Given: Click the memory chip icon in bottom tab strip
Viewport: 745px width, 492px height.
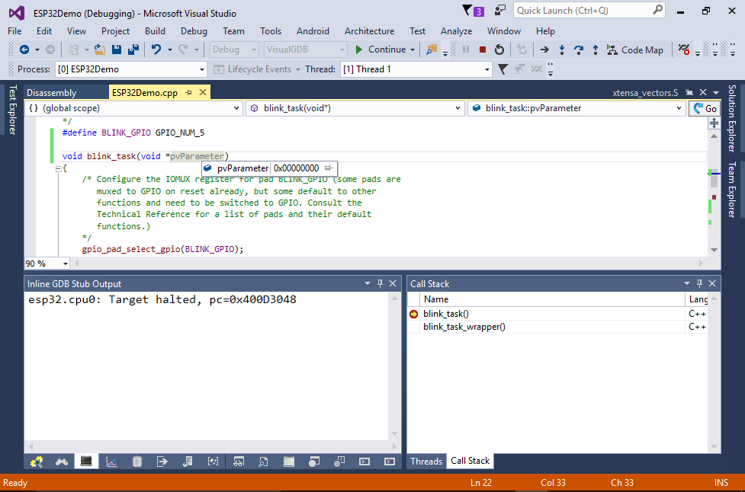Looking at the screenshot, I should click(136, 462).
